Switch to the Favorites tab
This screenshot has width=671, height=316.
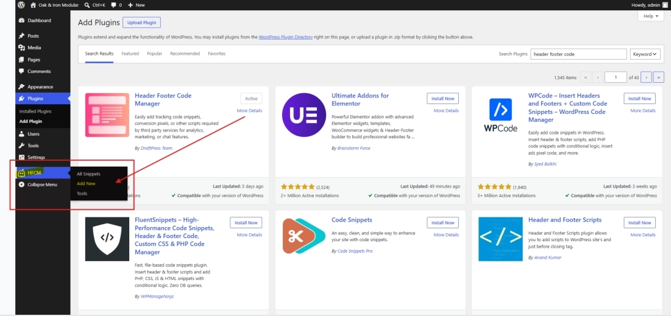(x=216, y=54)
